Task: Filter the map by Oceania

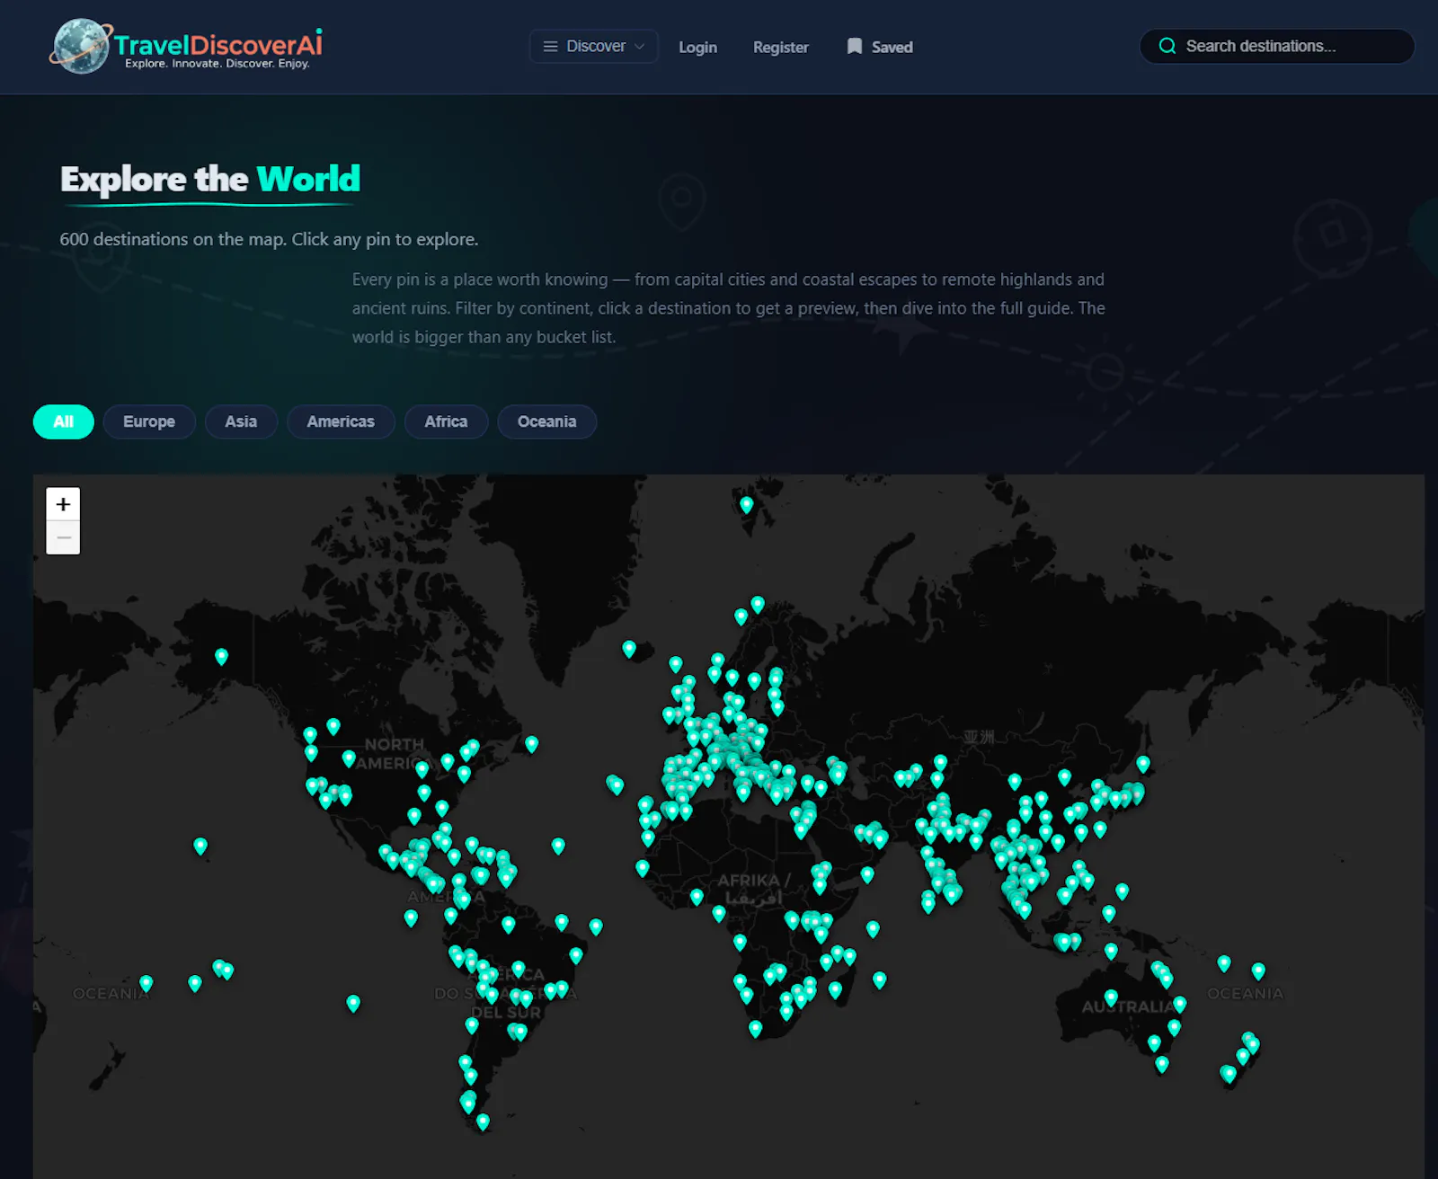Action: (546, 421)
